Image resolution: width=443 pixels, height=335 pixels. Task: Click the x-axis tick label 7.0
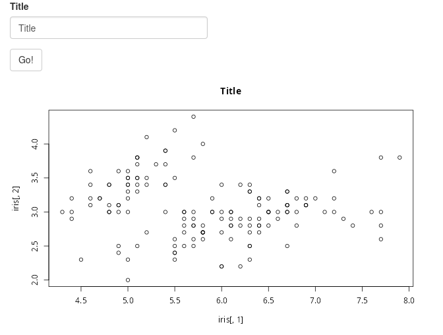(315, 300)
